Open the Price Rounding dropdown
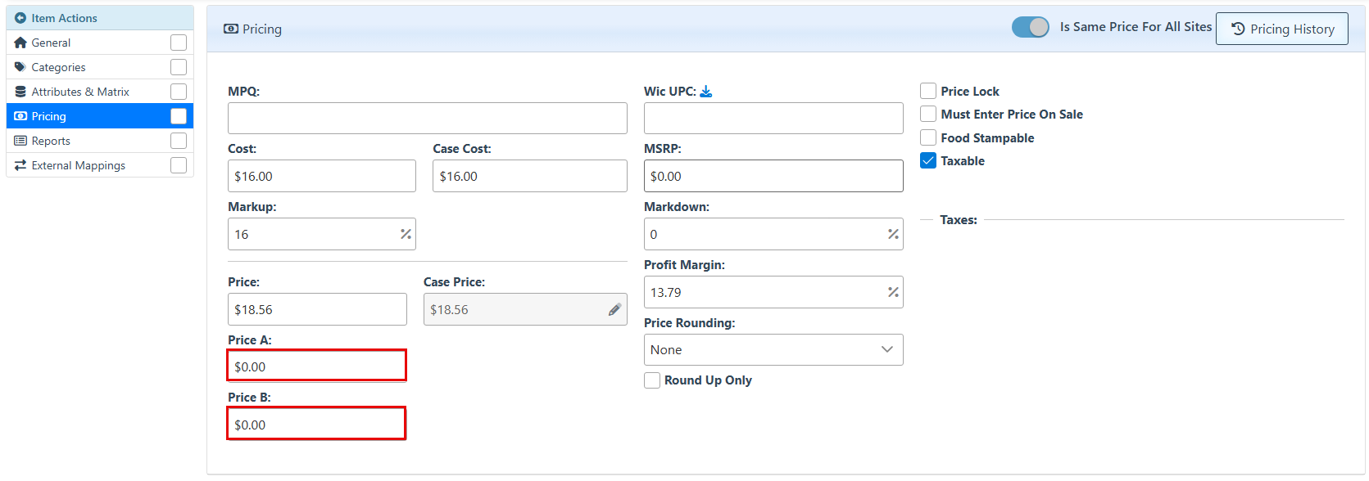Viewport: 1369px width, 481px height. pos(773,350)
